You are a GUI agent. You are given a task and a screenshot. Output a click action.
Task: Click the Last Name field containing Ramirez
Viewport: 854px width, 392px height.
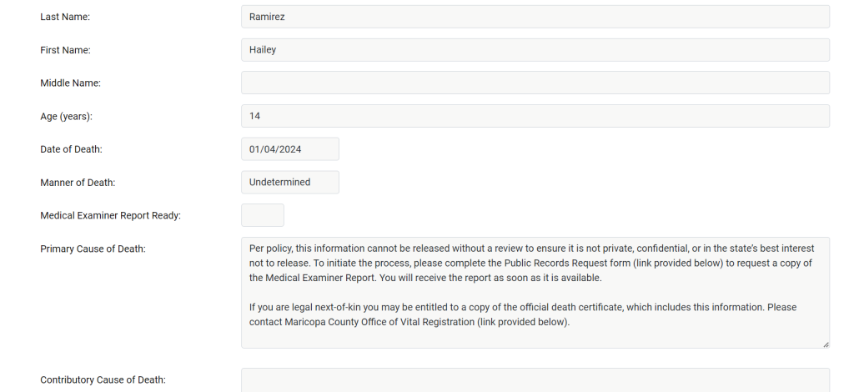pos(535,17)
